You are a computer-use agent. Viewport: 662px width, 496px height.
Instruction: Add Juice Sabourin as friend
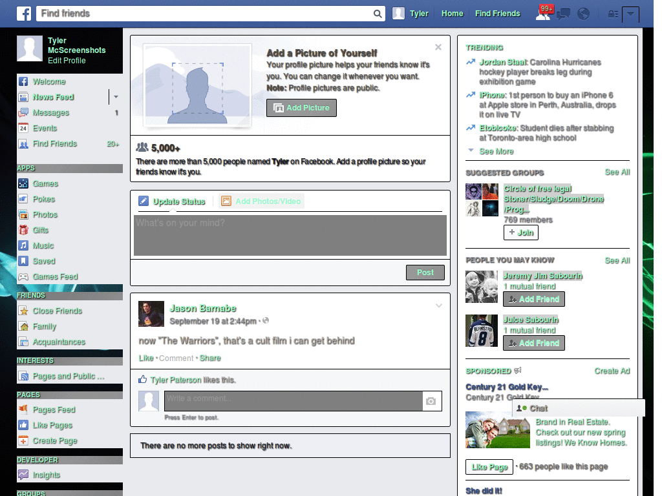click(x=533, y=344)
